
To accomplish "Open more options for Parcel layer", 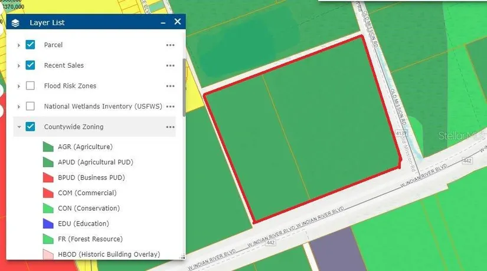I will (170, 45).
